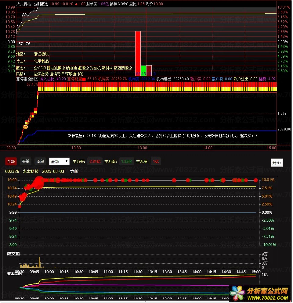Click the 机构进出: 22250.40 value

[x=172, y=79]
